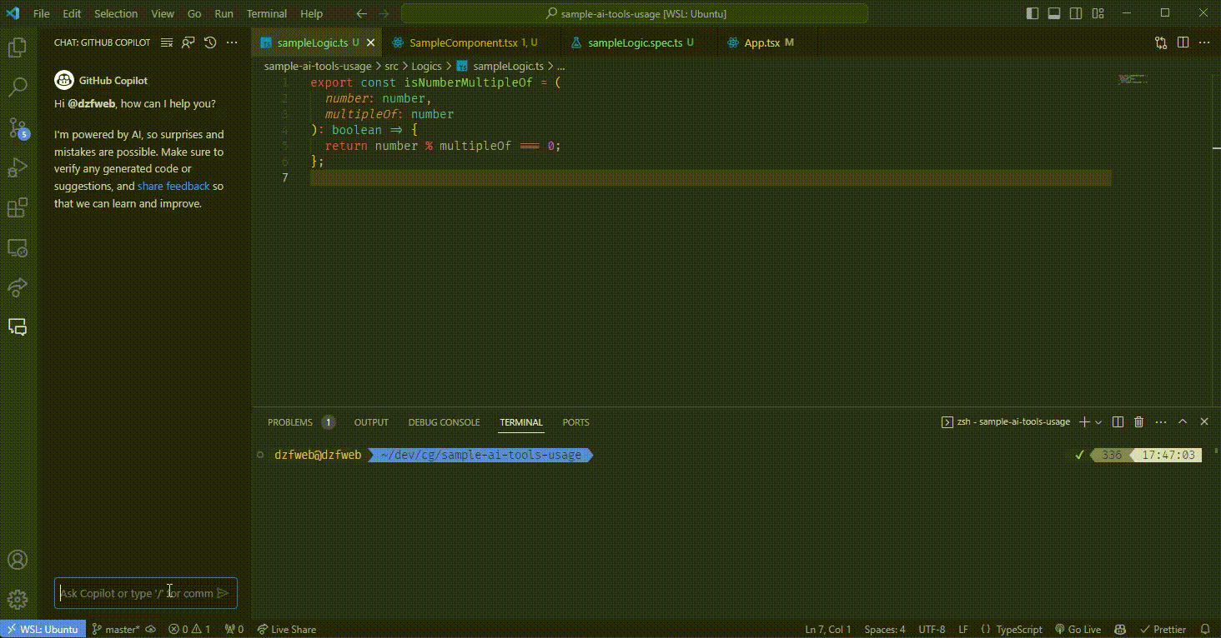Select the Chat view icon in activity bar
Screen dimensions: 1221x638
tap(18, 326)
